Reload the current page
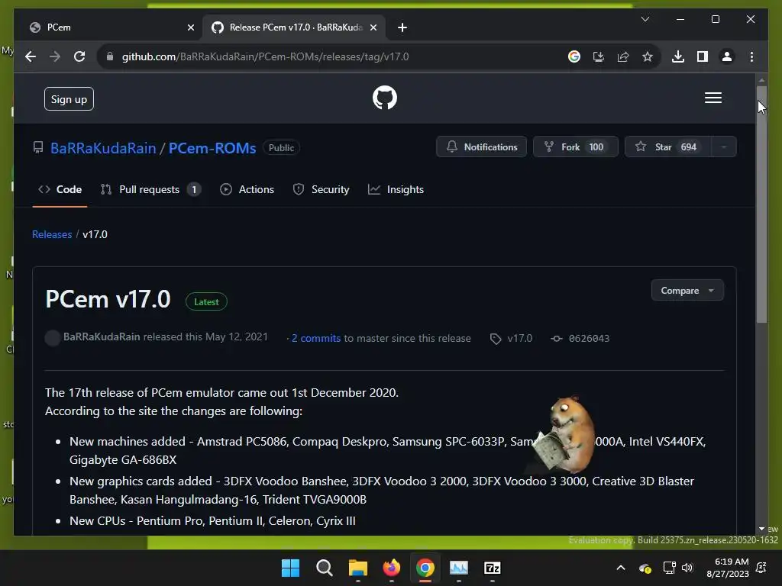This screenshot has height=586, width=782. coord(79,56)
